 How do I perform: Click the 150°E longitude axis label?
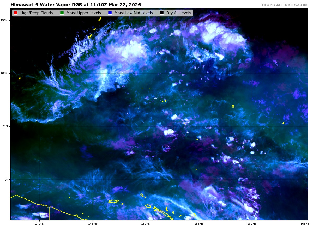(x=146, y=223)
